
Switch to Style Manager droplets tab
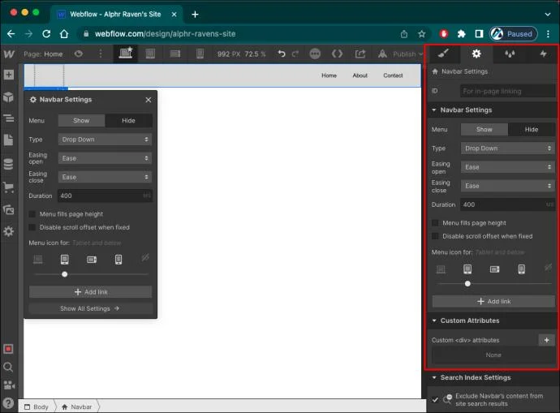coord(510,54)
